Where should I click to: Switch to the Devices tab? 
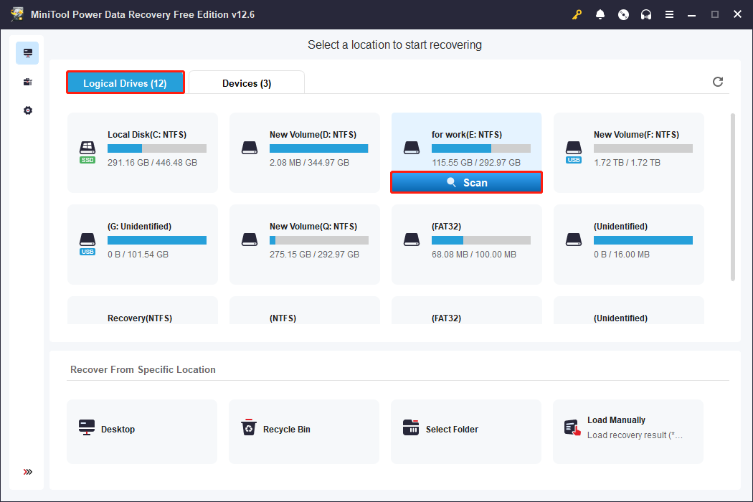click(x=247, y=83)
